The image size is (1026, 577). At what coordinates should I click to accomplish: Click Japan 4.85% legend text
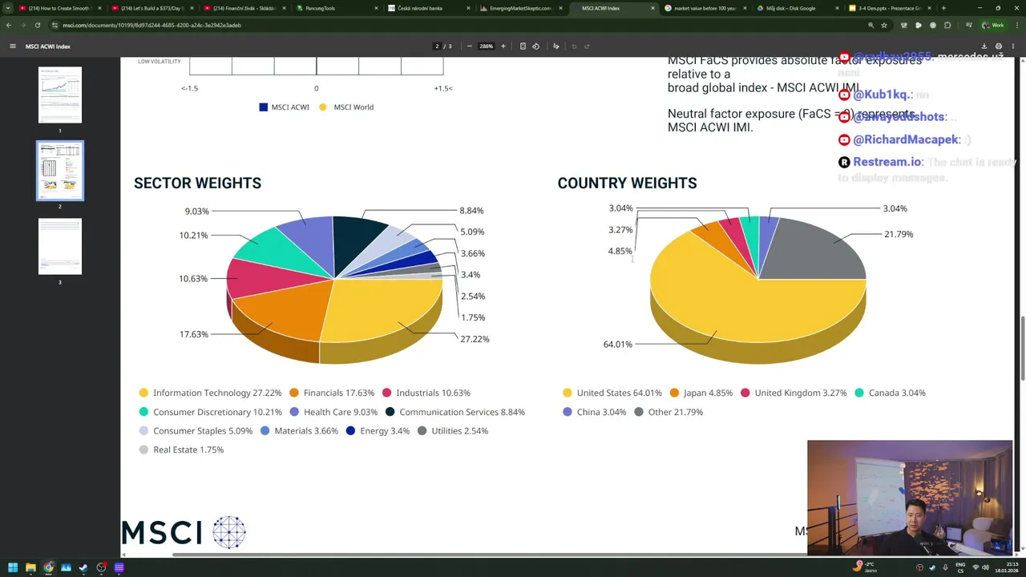tap(708, 393)
